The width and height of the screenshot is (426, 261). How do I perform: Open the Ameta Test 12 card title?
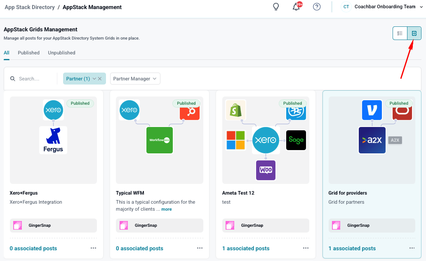(x=238, y=193)
